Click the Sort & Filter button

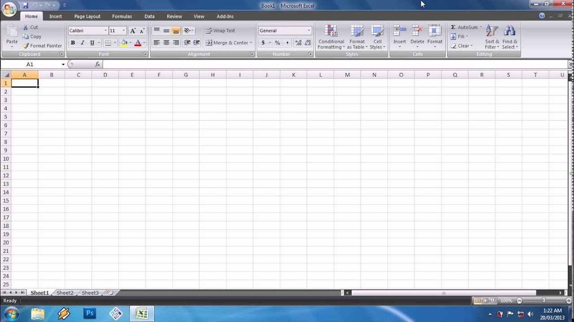click(492, 37)
